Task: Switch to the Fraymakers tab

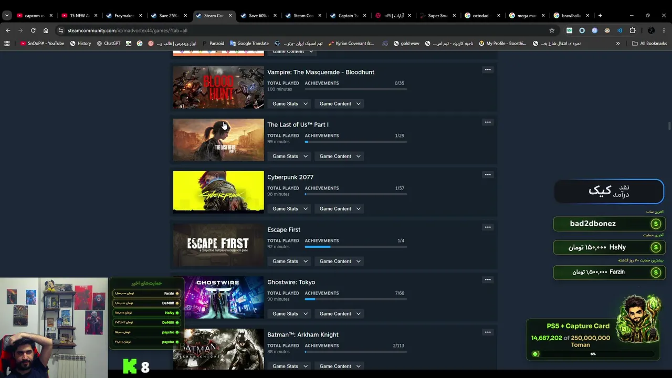Action: pos(124,16)
